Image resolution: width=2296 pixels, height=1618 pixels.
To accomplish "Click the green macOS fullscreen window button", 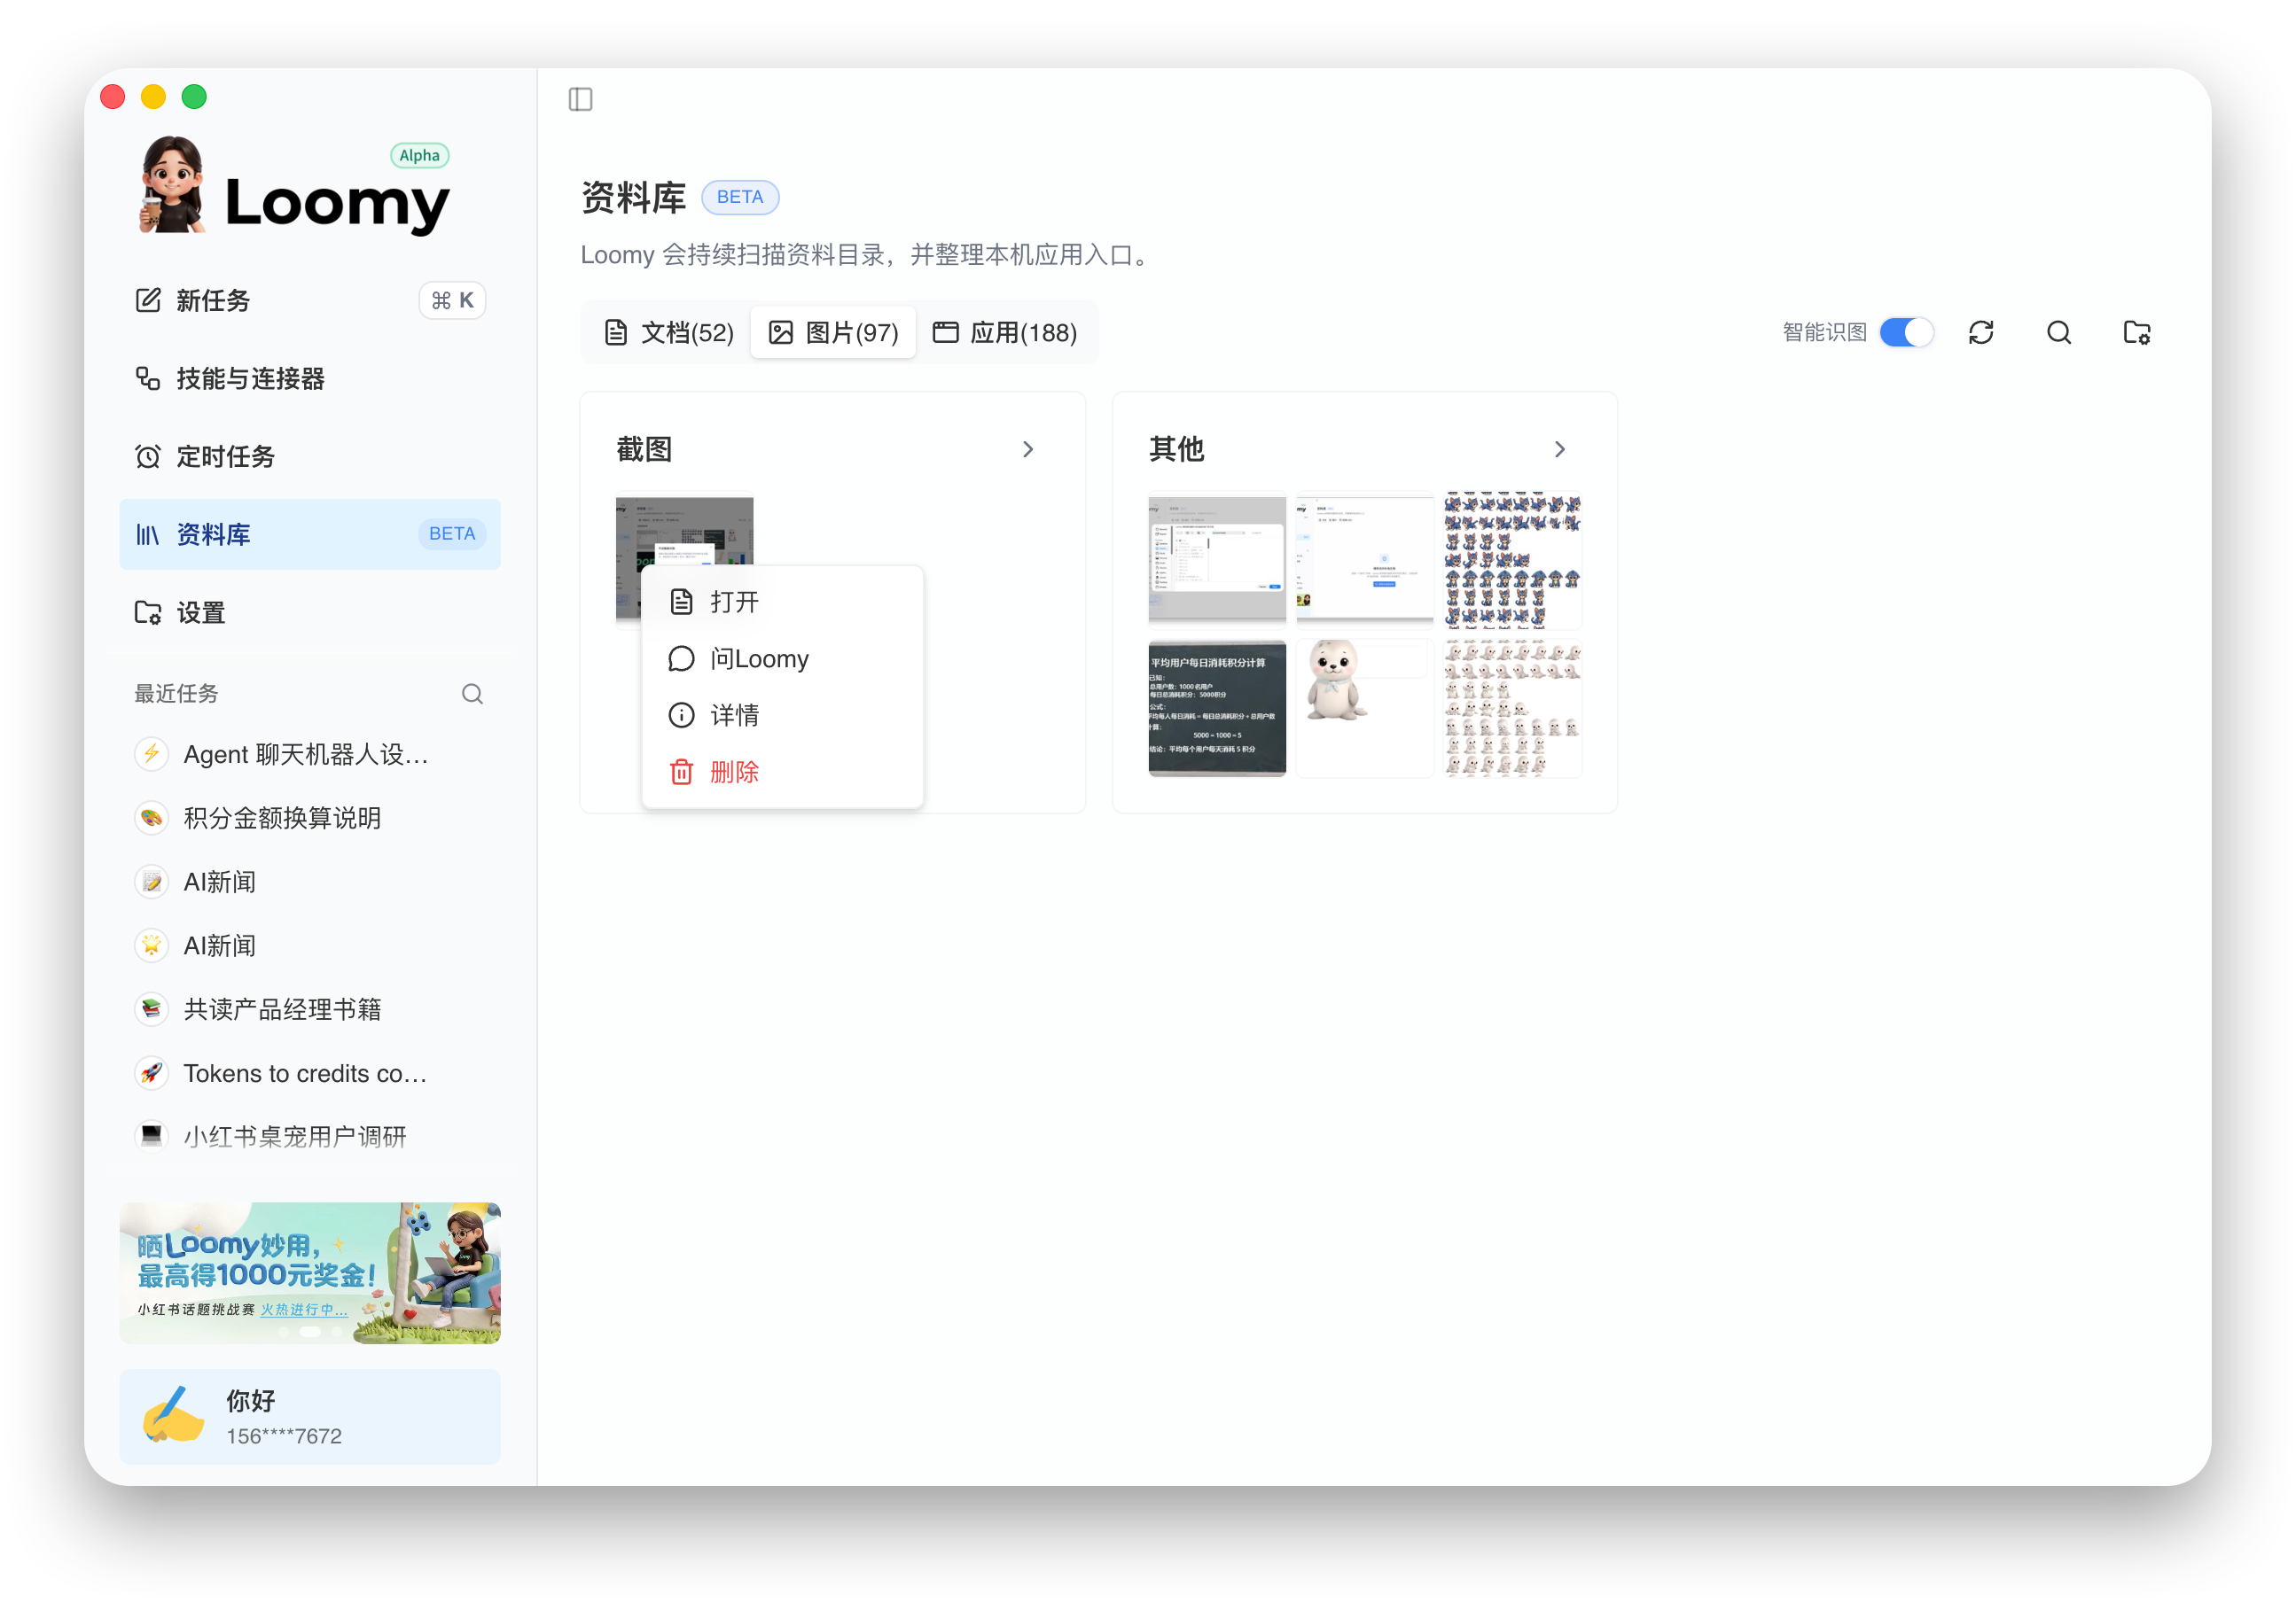I will point(194,97).
